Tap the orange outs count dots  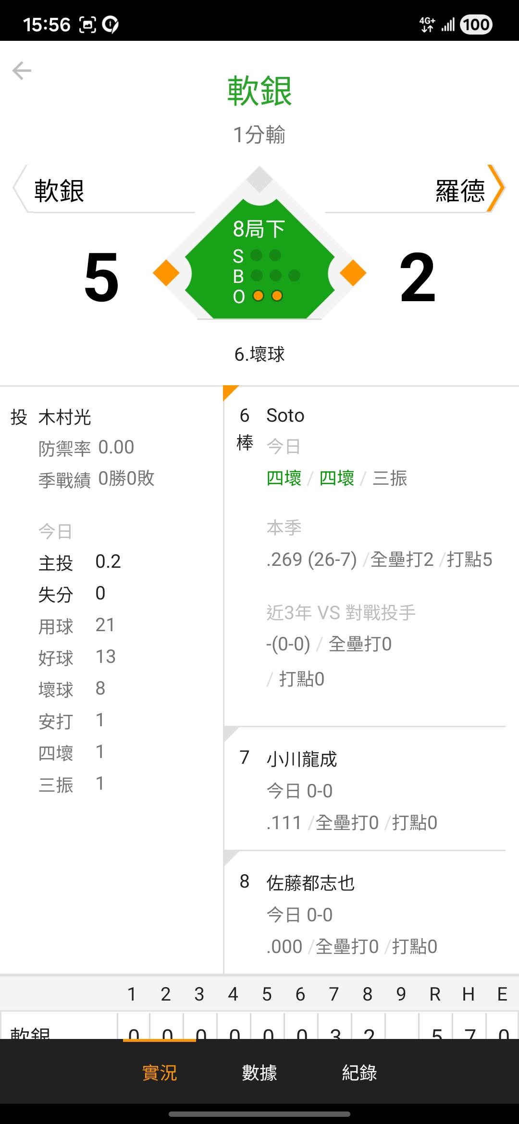[268, 296]
